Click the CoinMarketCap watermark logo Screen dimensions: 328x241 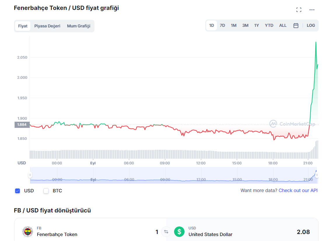pyautogui.click(x=292, y=124)
